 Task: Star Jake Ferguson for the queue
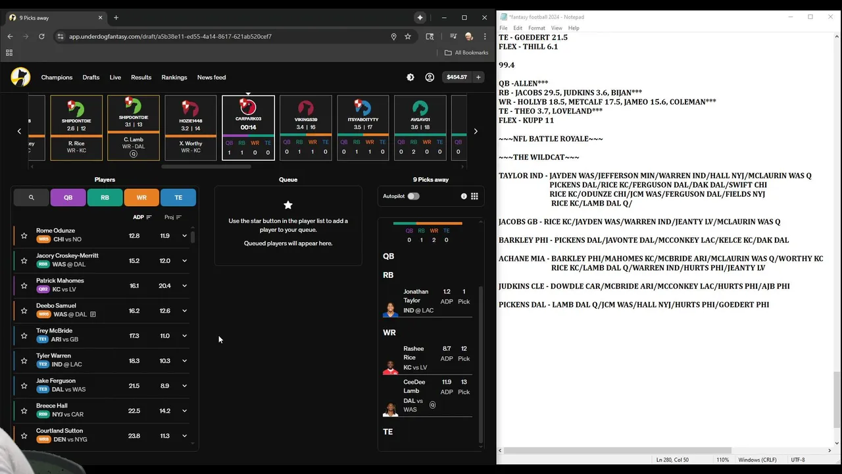coord(24,386)
